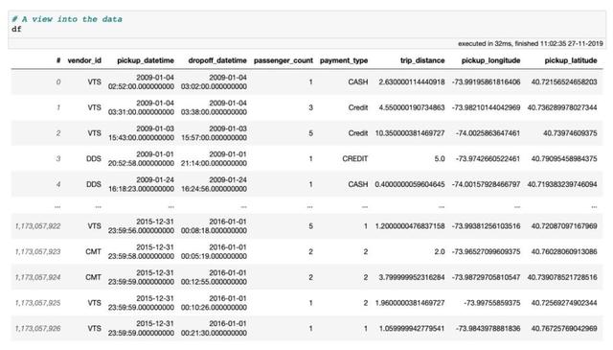Select row index 0 cell
Viewport: 613px width, 350px height.
[x=58, y=82]
